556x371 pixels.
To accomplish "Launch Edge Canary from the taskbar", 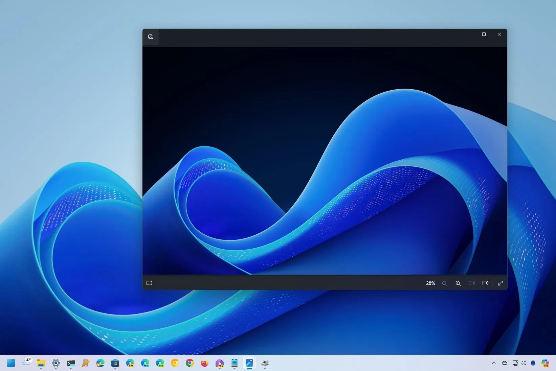I will coord(130,363).
